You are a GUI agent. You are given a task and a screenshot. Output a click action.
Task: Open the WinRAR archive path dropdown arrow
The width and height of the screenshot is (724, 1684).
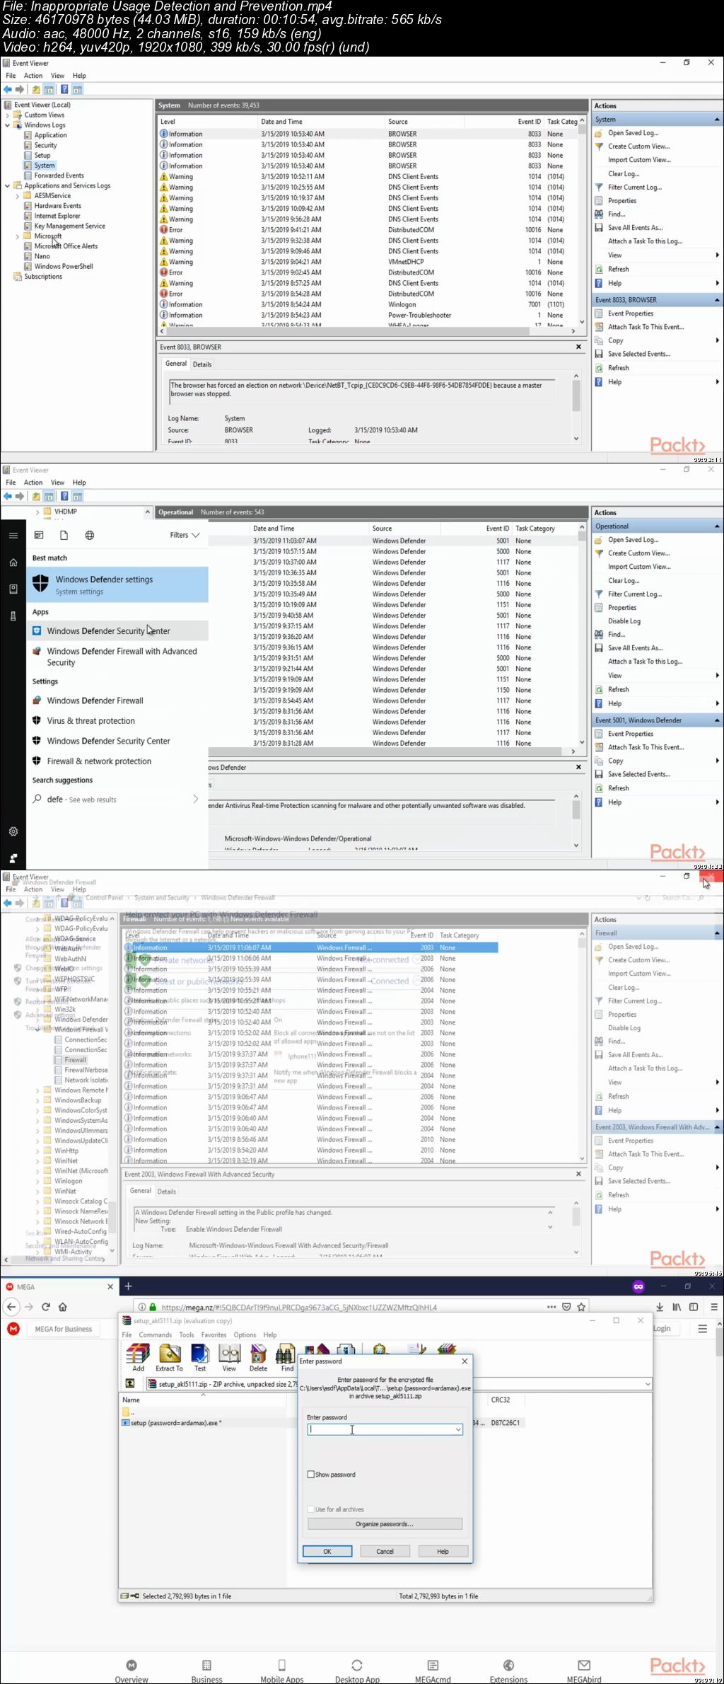[x=647, y=1383]
